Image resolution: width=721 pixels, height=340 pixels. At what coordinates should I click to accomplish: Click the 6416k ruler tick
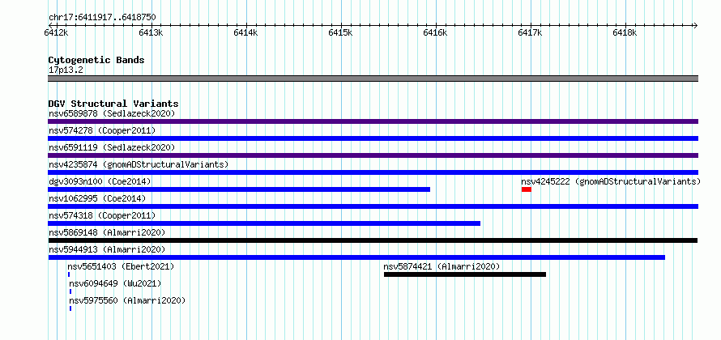pos(436,32)
